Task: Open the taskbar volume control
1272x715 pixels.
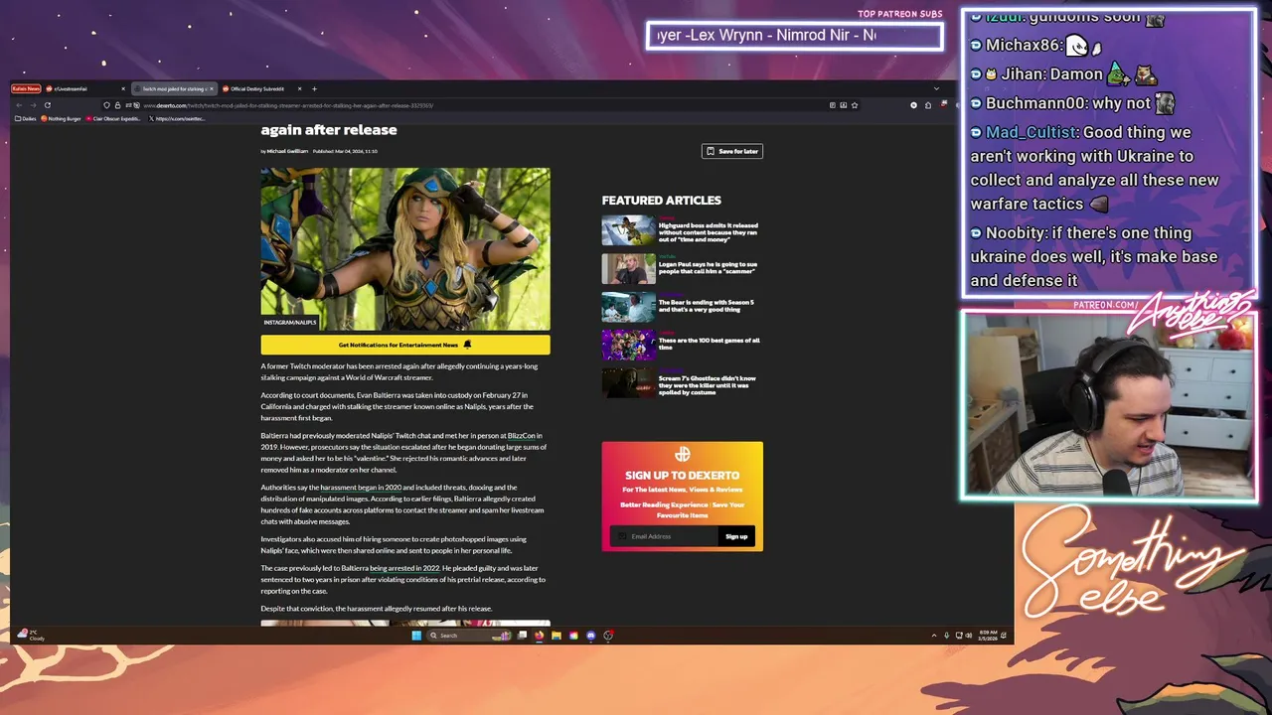Action: [969, 636]
